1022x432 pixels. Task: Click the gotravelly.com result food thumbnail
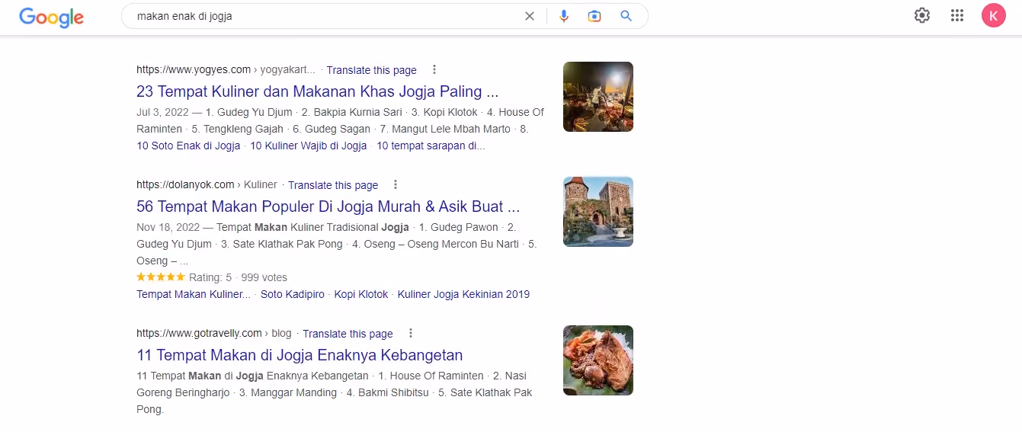598,360
